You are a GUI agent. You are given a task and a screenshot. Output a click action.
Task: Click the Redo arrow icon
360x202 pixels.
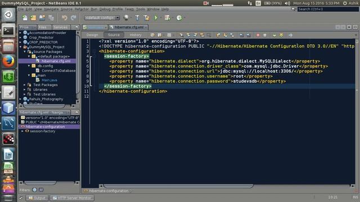[74, 17]
